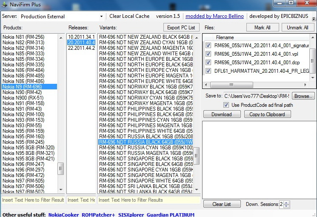Click the NaviFirm Plus title bar icon
Image resolution: width=317 pixels, height=217 pixels.
point(4,4)
